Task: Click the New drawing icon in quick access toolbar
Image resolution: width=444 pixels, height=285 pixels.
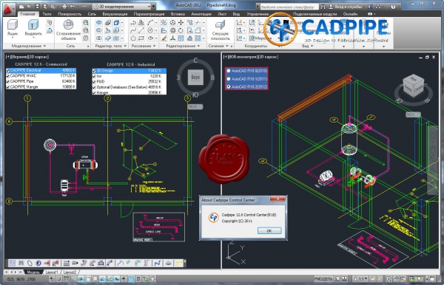Action: point(22,6)
